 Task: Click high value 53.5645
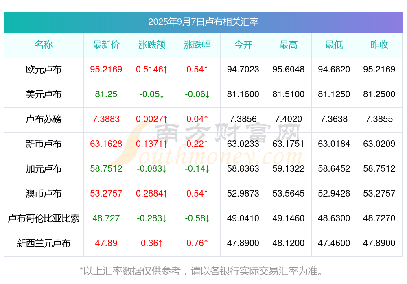pyautogui.click(x=289, y=193)
